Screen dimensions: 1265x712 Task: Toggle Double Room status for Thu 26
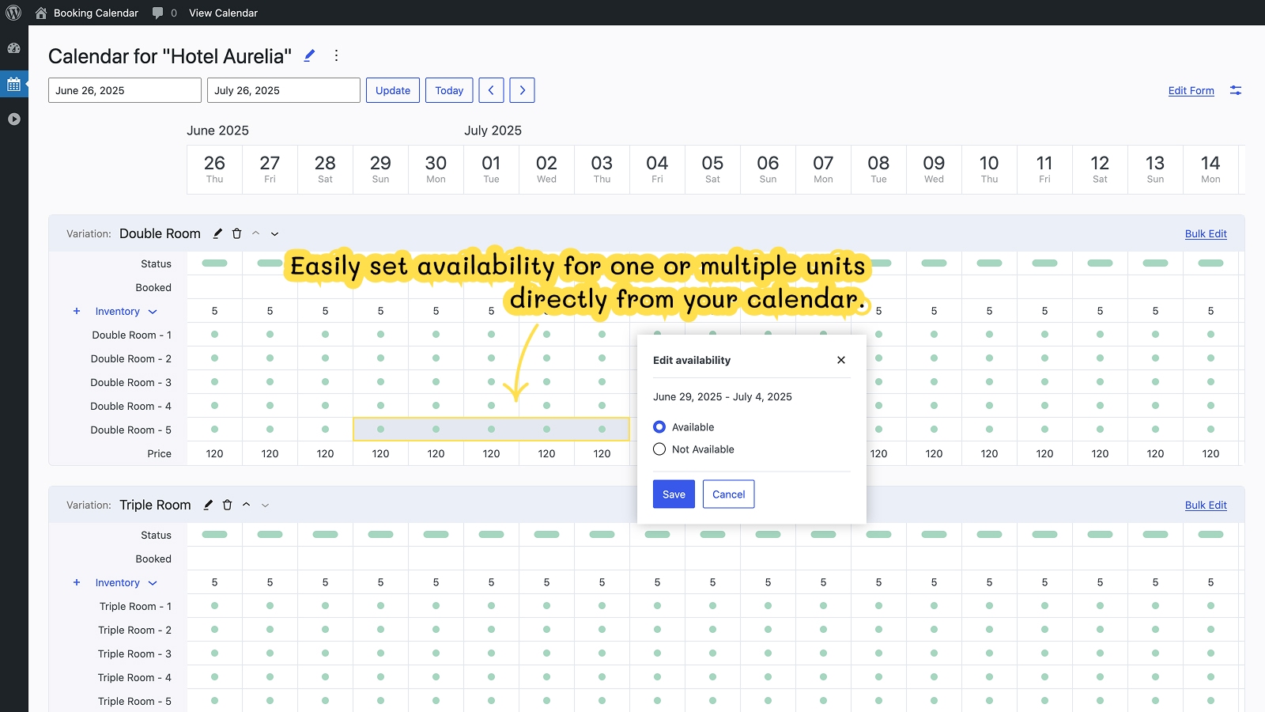(214, 263)
